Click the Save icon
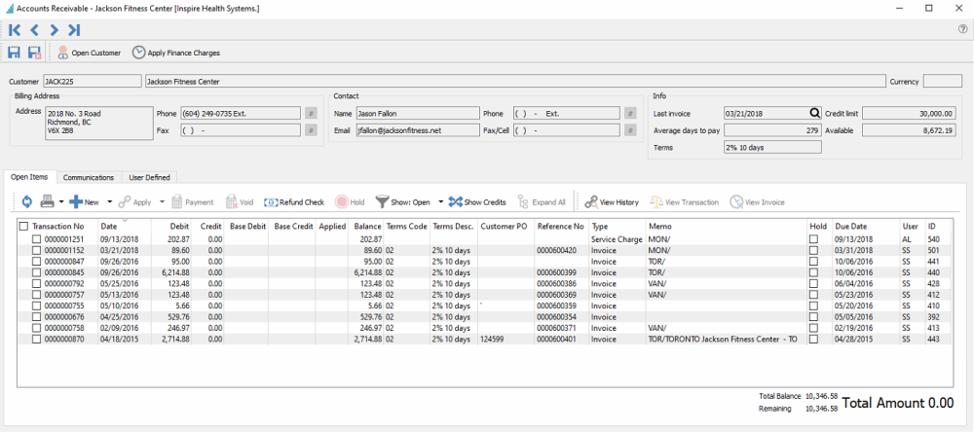 tap(15, 53)
